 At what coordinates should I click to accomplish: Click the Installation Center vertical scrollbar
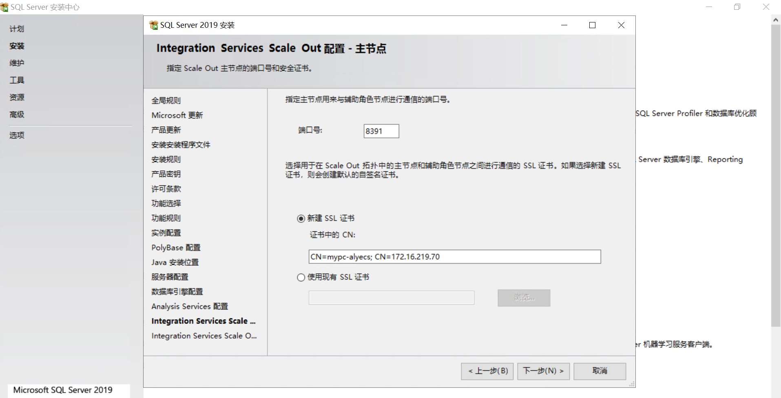776,176
